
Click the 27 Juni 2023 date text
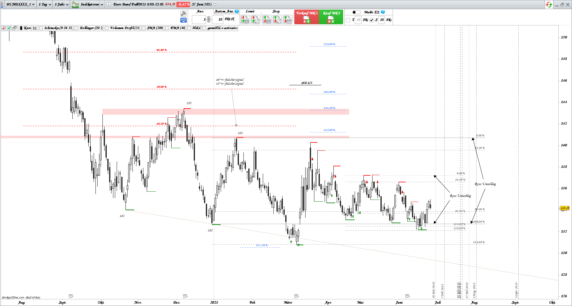point(202,5)
